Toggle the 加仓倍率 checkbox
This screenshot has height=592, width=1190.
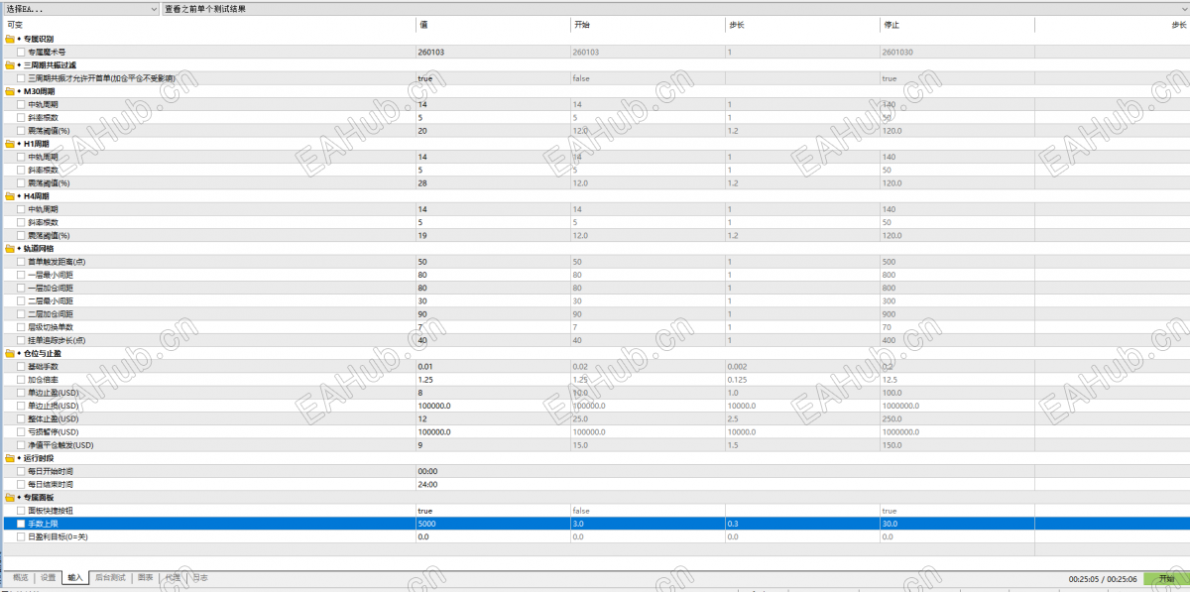click(21, 379)
